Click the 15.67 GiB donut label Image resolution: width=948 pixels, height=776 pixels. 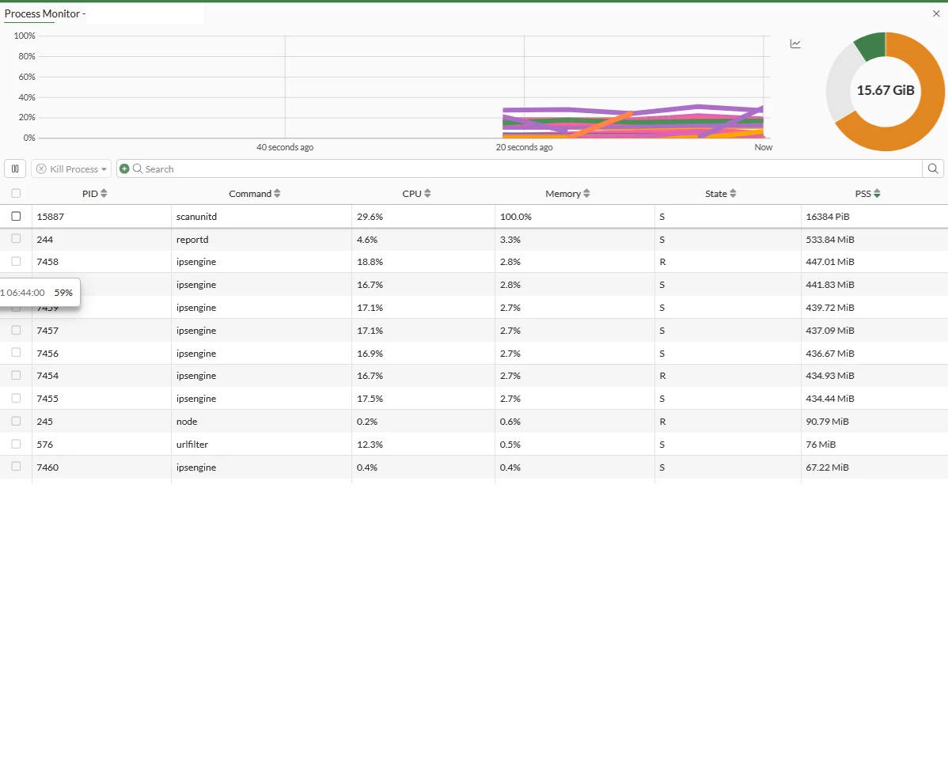(x=885, y=90)
